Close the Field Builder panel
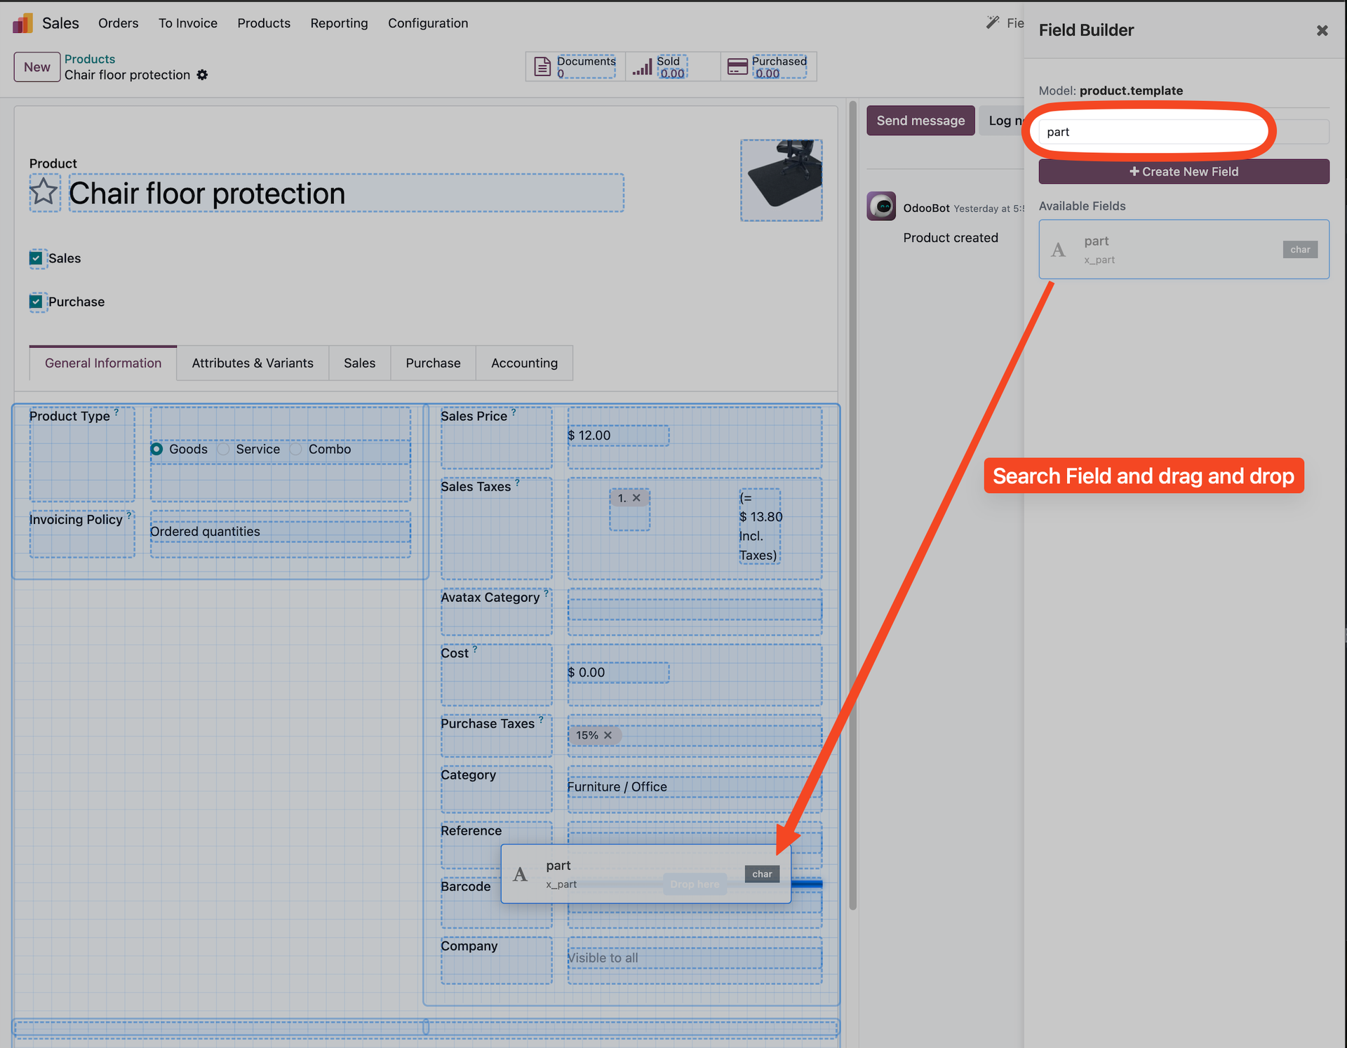Image resolution: width=1347 pixels, height=1048 pixels. (1322, 30)
